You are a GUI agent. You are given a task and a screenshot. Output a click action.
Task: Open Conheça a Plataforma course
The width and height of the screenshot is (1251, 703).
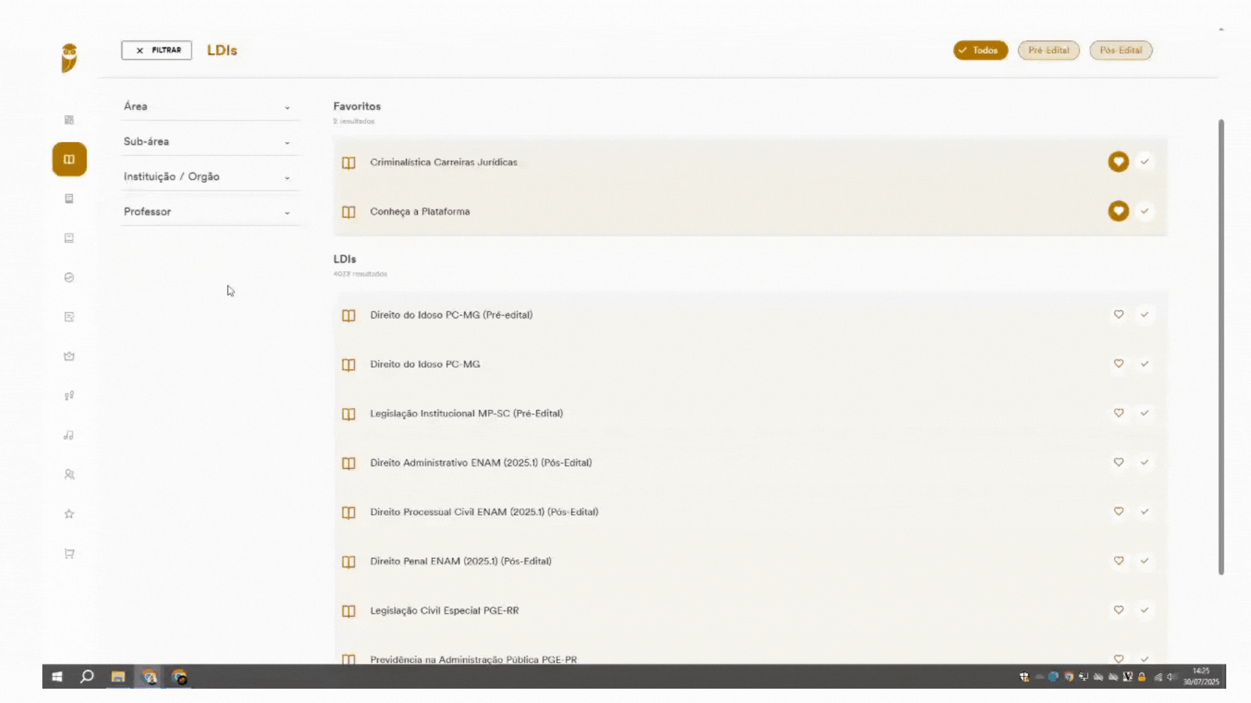pos(420,212)
